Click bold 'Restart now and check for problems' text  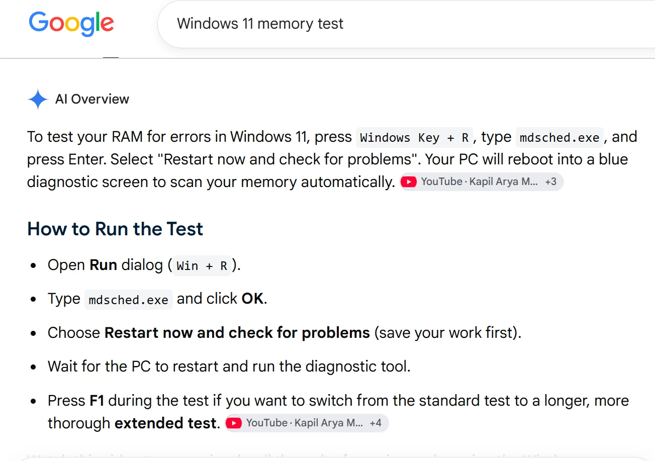click(237, 333)
